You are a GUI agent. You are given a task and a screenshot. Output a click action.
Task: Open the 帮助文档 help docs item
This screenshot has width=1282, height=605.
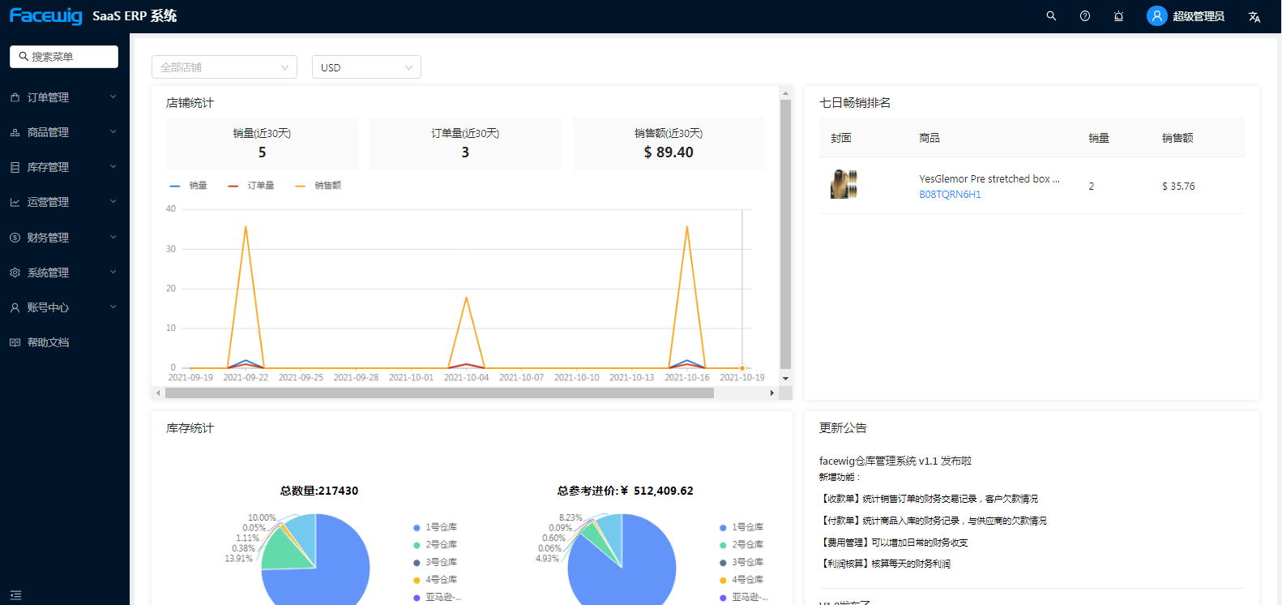coord(49,342)
